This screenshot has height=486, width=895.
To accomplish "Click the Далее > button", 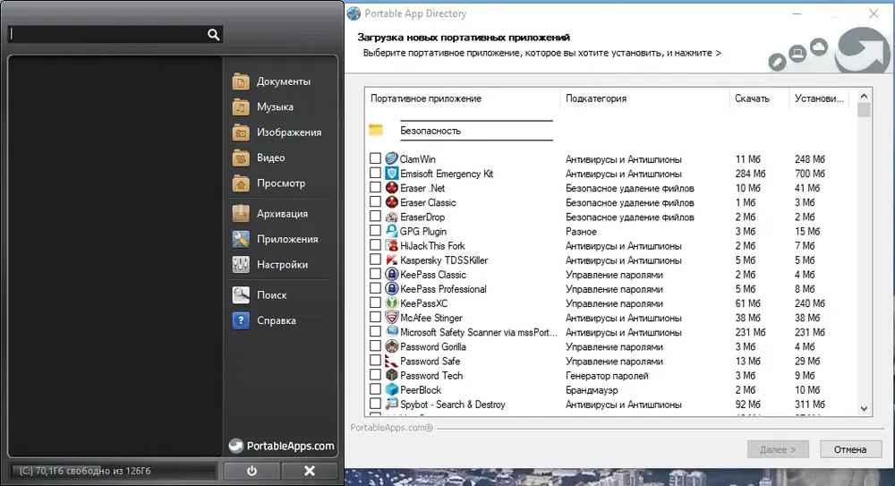I will [x=778, y=449].
